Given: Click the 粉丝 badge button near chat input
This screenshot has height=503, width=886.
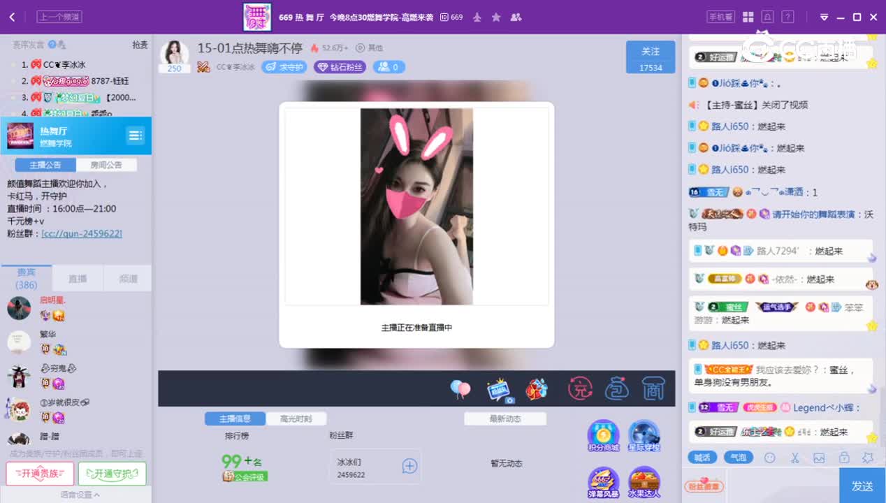Looking at the screenshot, I should pyautogui.click(x=704, y=486).
